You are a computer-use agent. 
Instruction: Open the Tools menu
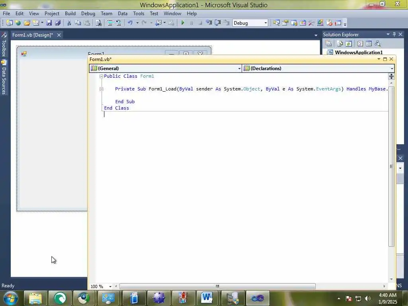[138, 14]
